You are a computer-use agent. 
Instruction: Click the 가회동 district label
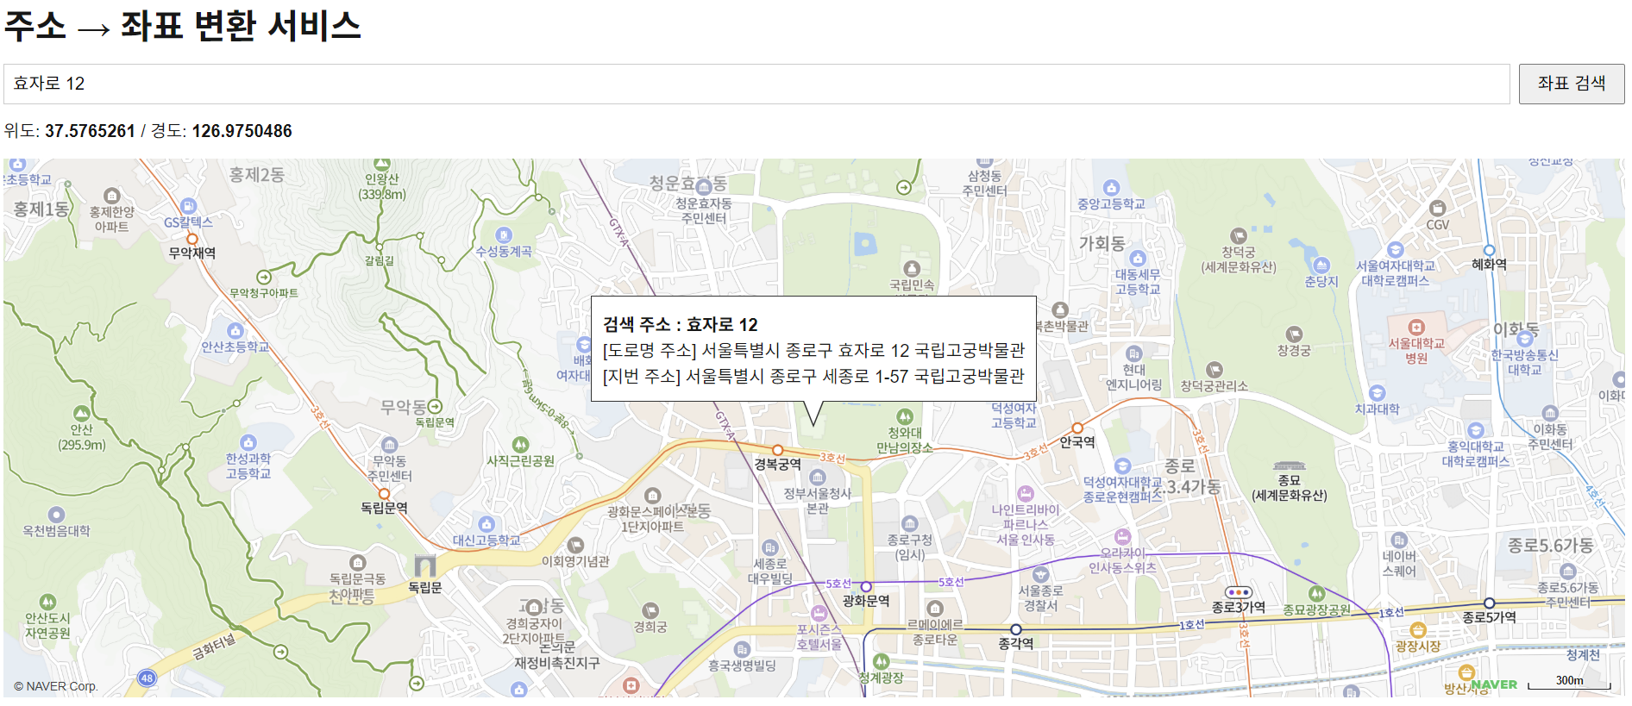(x=1102, y=243)
